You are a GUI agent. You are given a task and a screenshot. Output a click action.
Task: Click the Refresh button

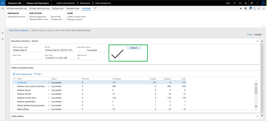click(134, 48)
